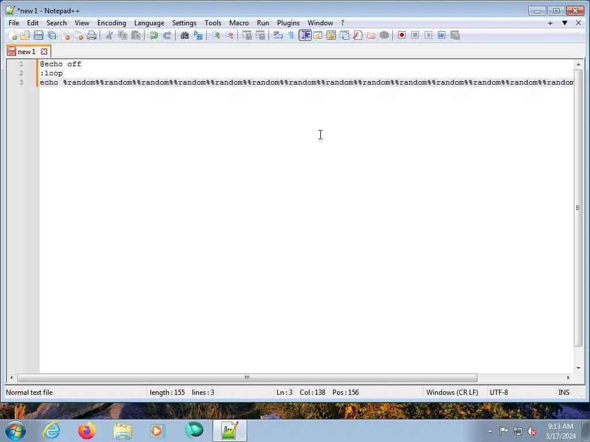Open the Settings menu
This screenshot has width=590, height=442.
tap(184, 23)
